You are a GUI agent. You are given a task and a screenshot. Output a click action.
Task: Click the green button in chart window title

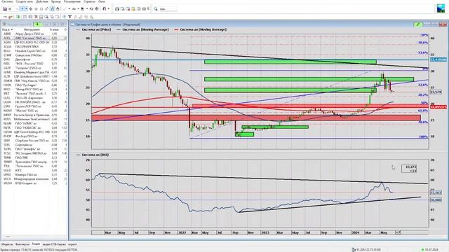418,24
